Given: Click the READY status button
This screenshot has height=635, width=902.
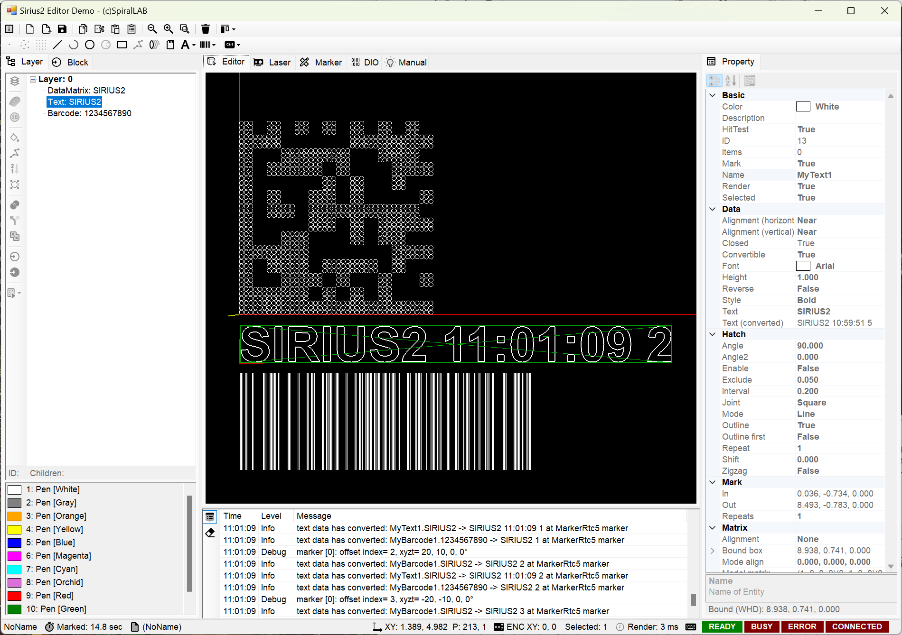Looking at the screenshot, I should 722,626.
